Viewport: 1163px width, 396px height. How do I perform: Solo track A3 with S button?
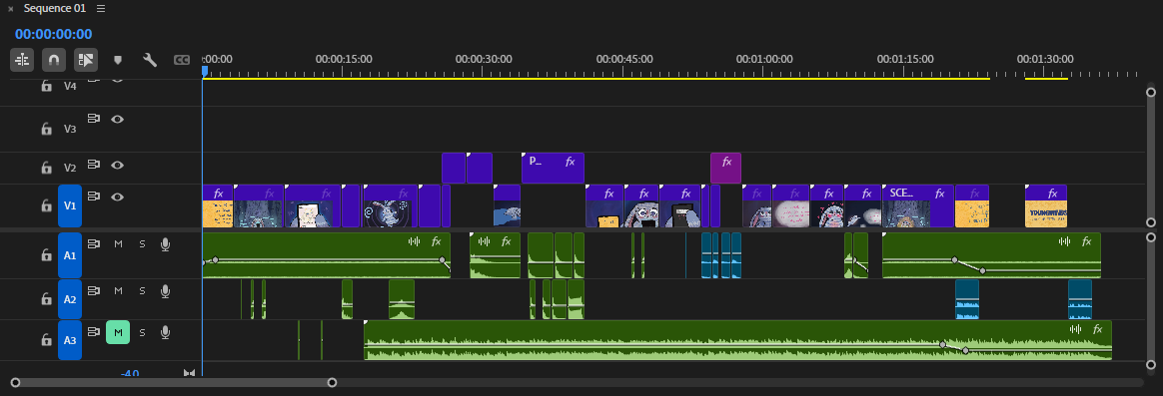tap(143, 332)
